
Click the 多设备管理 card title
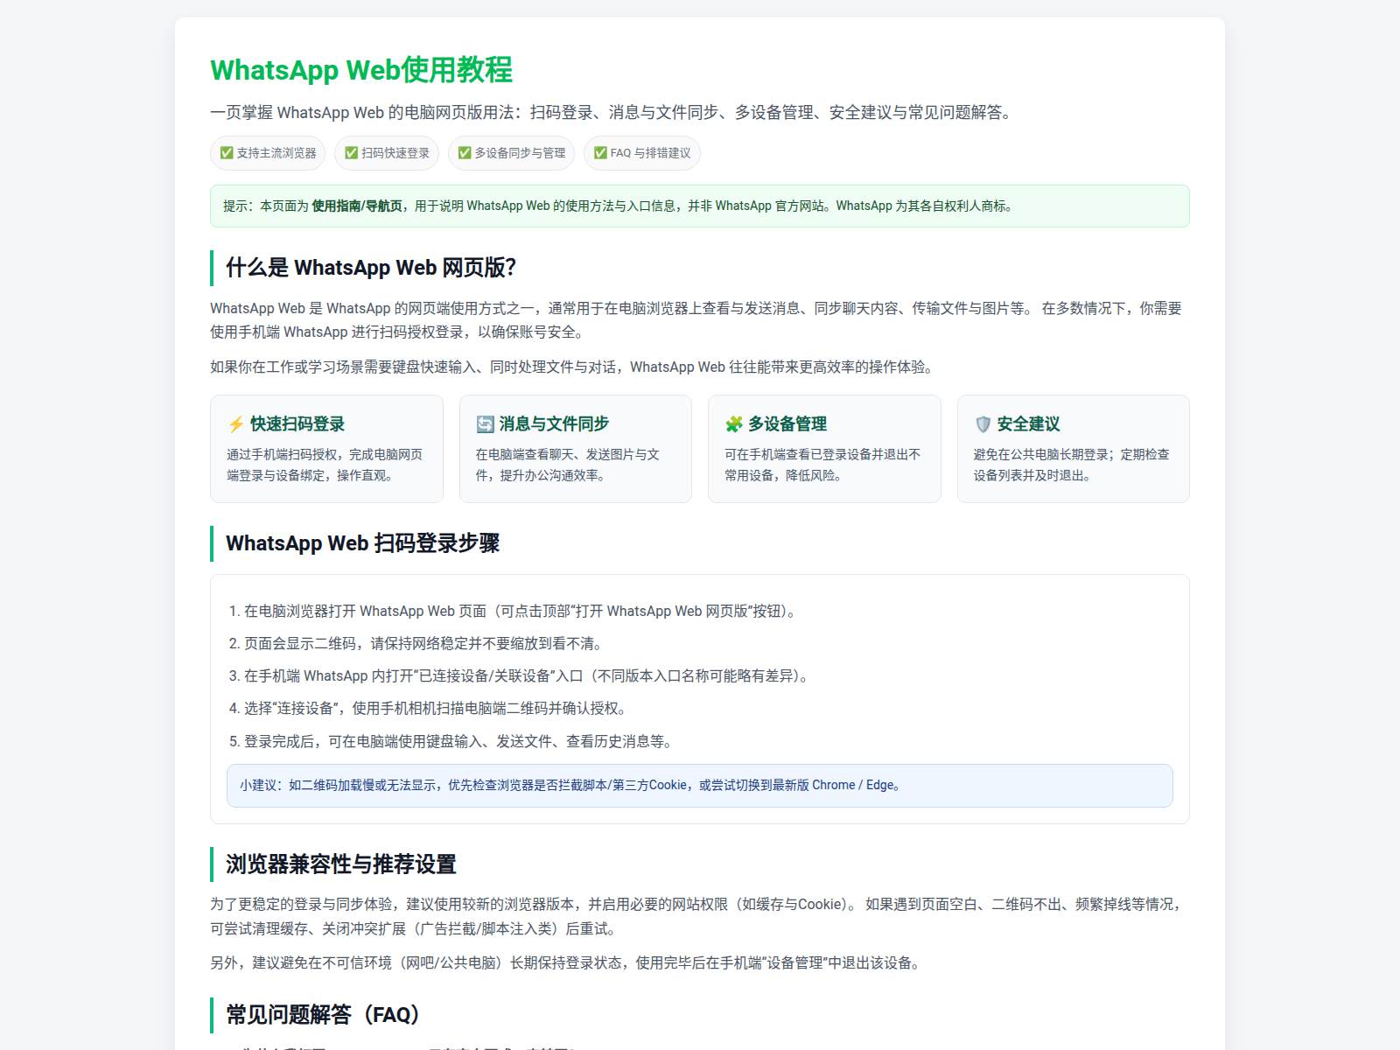[787, 424]
